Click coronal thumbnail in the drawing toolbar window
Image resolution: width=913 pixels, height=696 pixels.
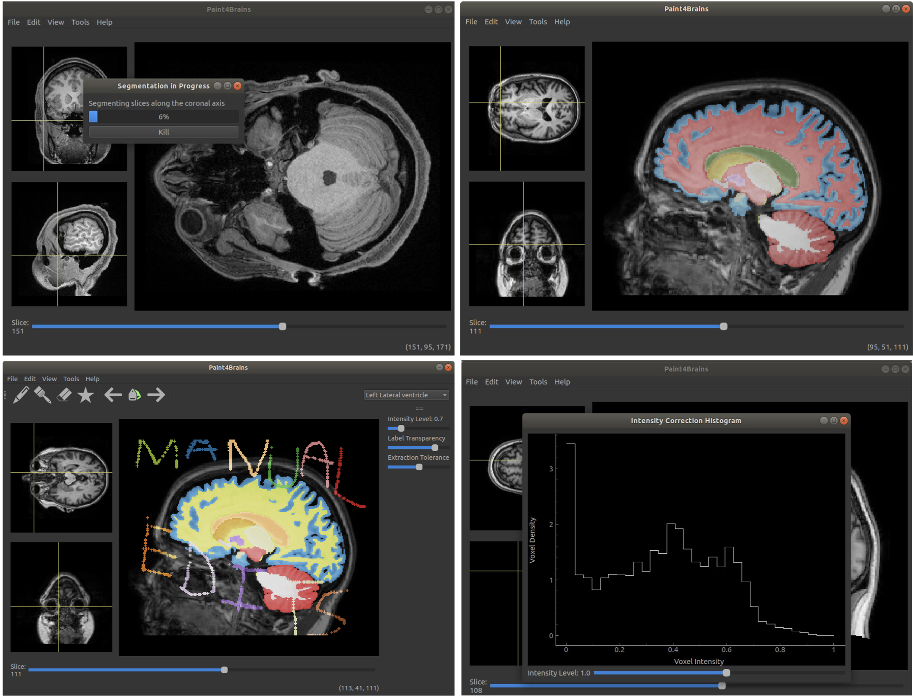click(61, 597)
